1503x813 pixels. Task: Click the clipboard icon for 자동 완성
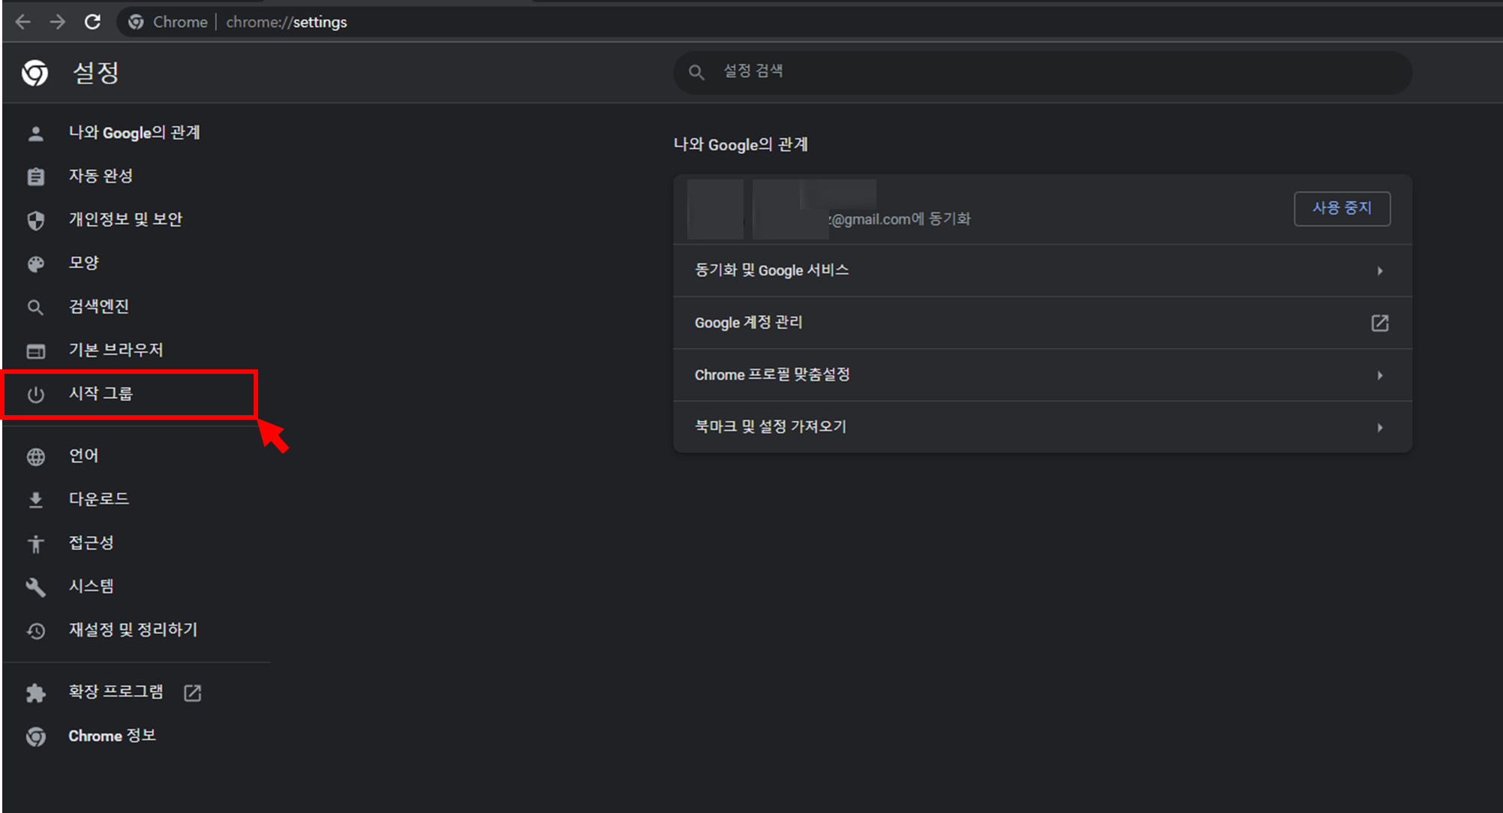[35, 176]
